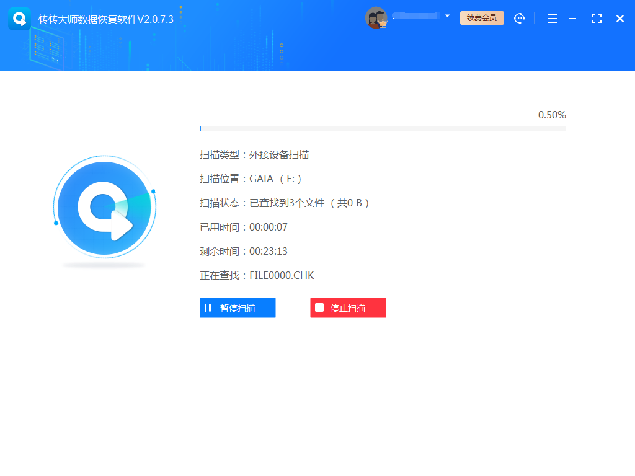Click the scan progress bar
The width and height of the screenshot is (635, 476).
(x=383, y=129)
